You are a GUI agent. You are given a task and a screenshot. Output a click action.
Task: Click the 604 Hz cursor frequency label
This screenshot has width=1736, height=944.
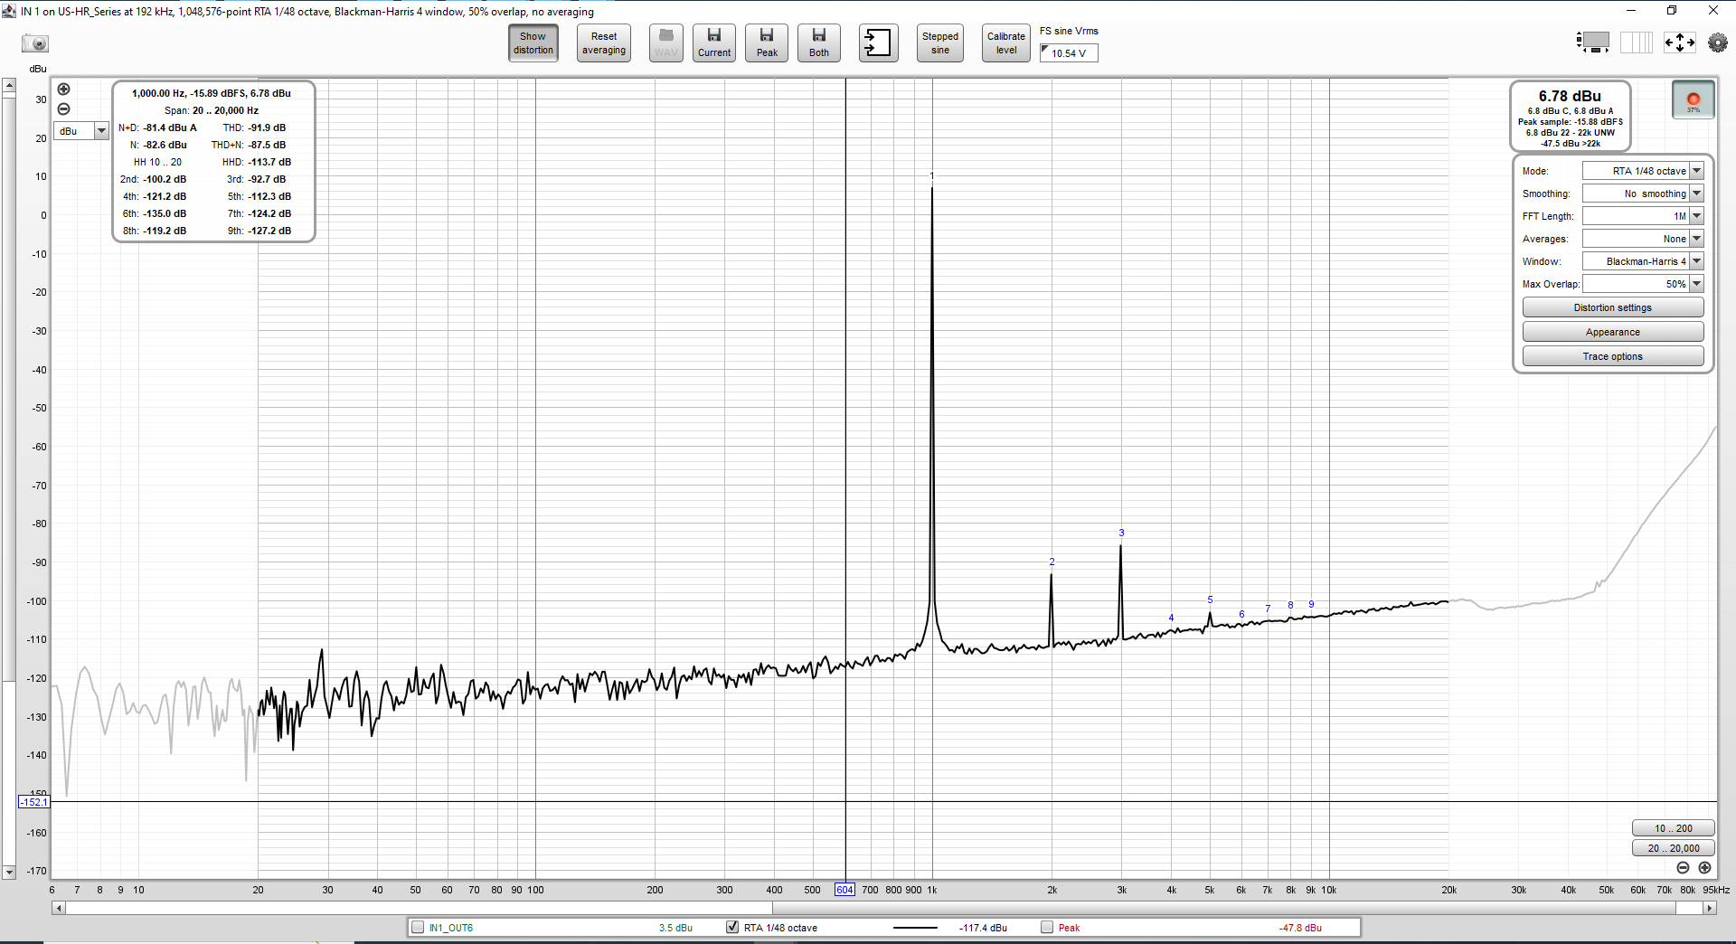844,890
